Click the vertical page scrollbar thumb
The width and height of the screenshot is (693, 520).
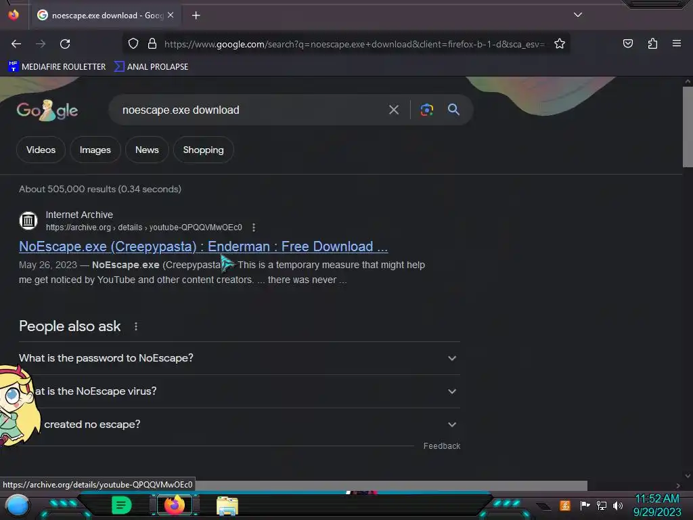[x=688, y=127]
